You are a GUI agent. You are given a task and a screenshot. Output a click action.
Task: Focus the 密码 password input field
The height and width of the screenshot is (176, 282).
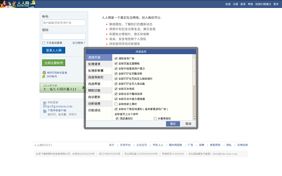pos(64,36)
